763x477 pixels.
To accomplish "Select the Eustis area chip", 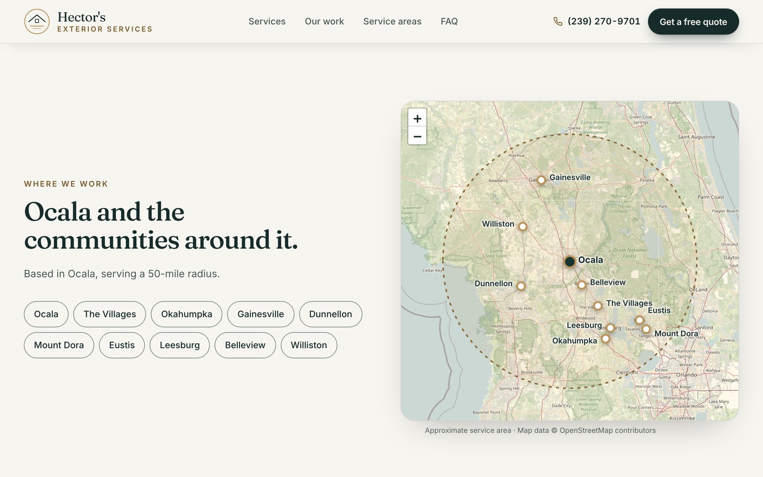I will point(122,345).
